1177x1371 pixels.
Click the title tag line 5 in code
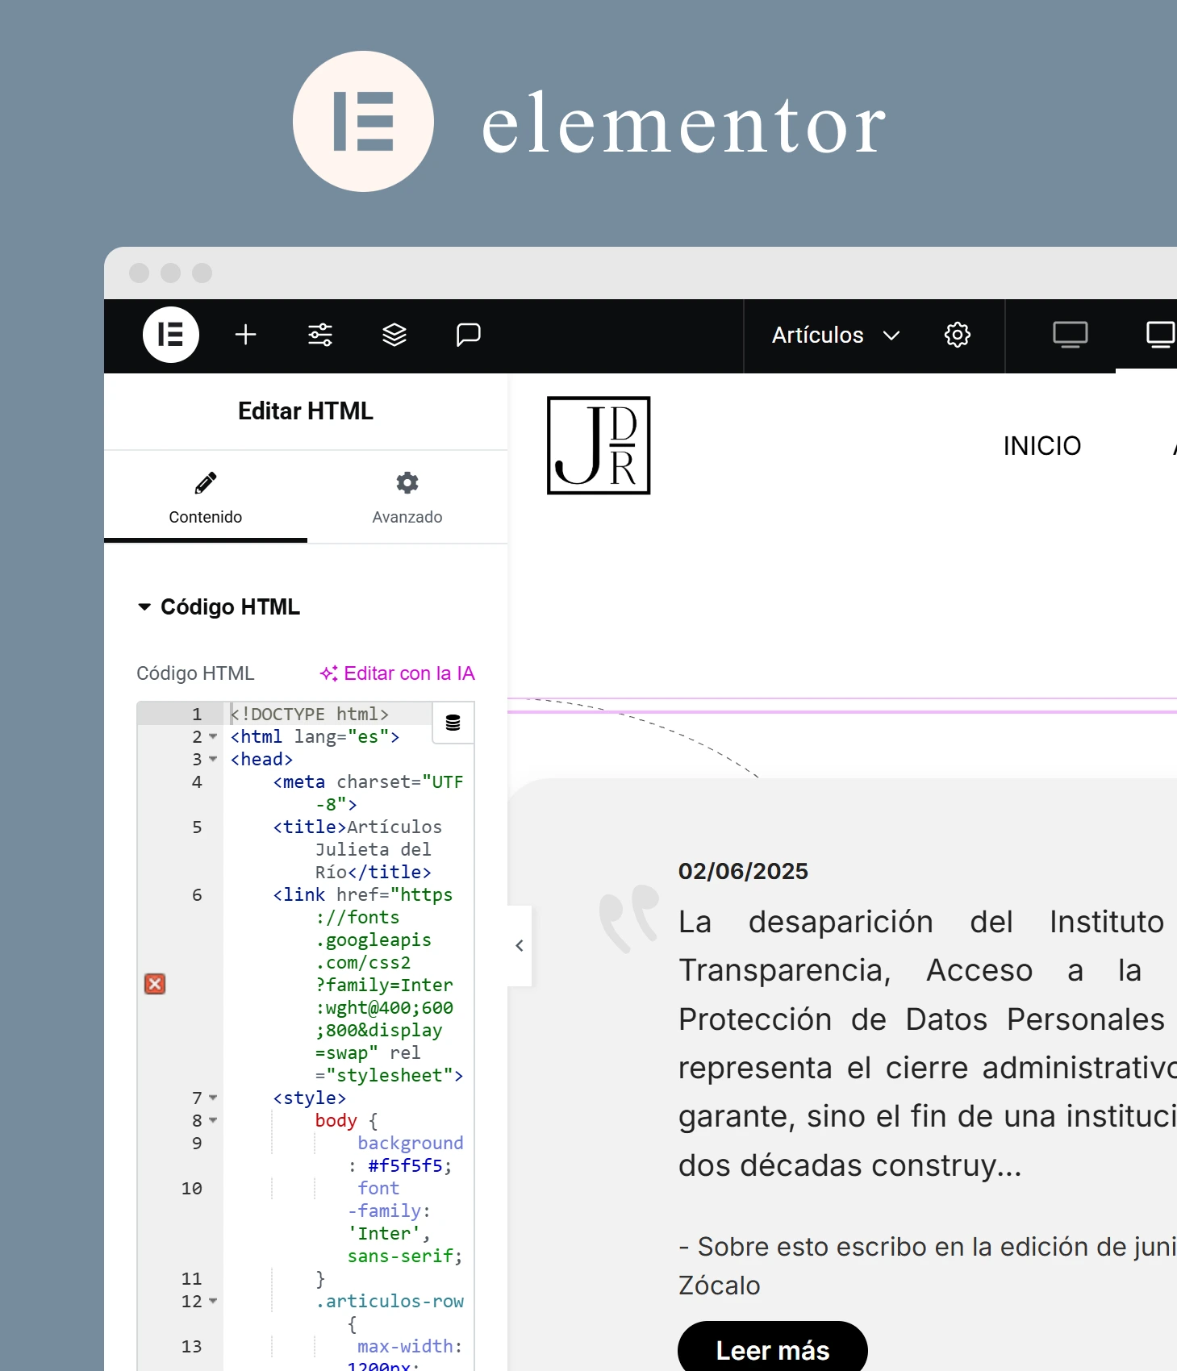(x=357, y=849)
